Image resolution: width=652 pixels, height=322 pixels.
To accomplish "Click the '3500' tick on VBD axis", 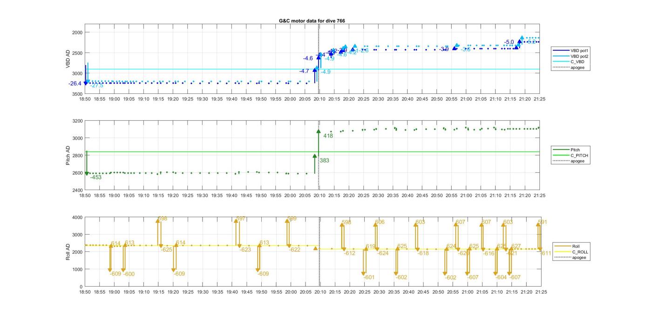I will coord(77,94).
